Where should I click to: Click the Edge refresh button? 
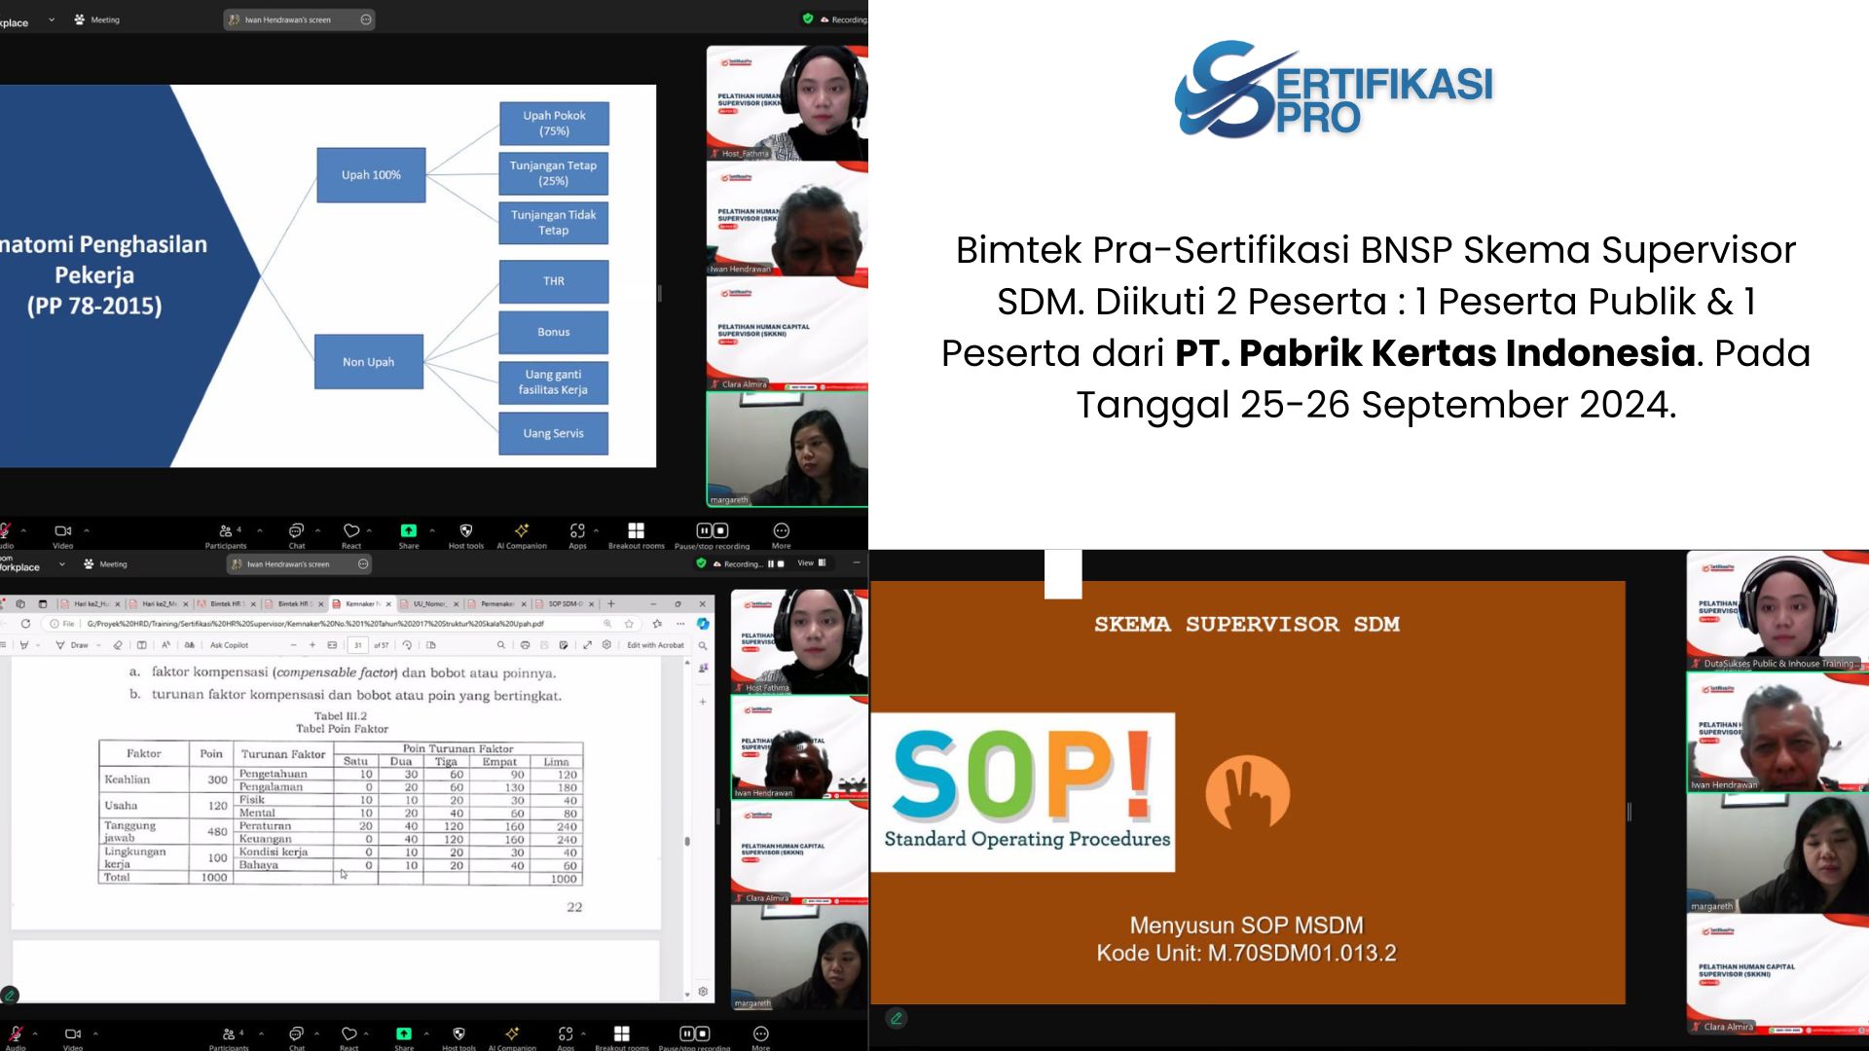[25, 624]
